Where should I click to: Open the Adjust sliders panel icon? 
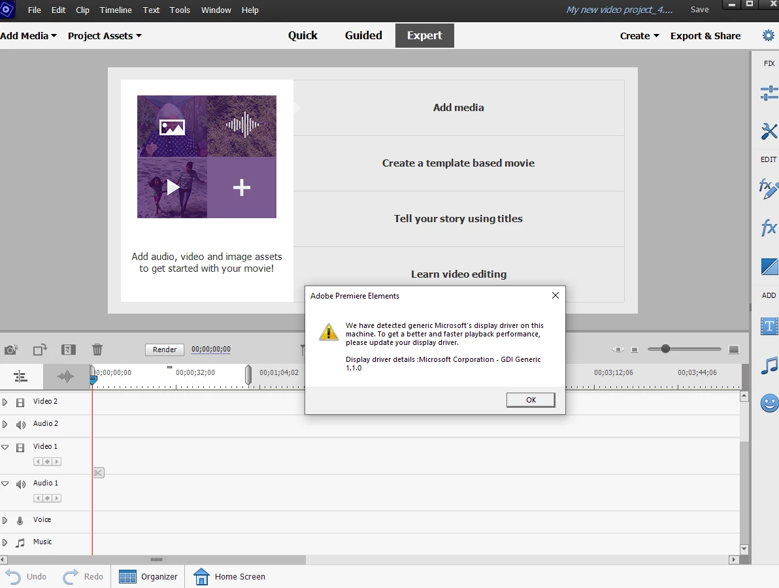(x=769, y=93)
